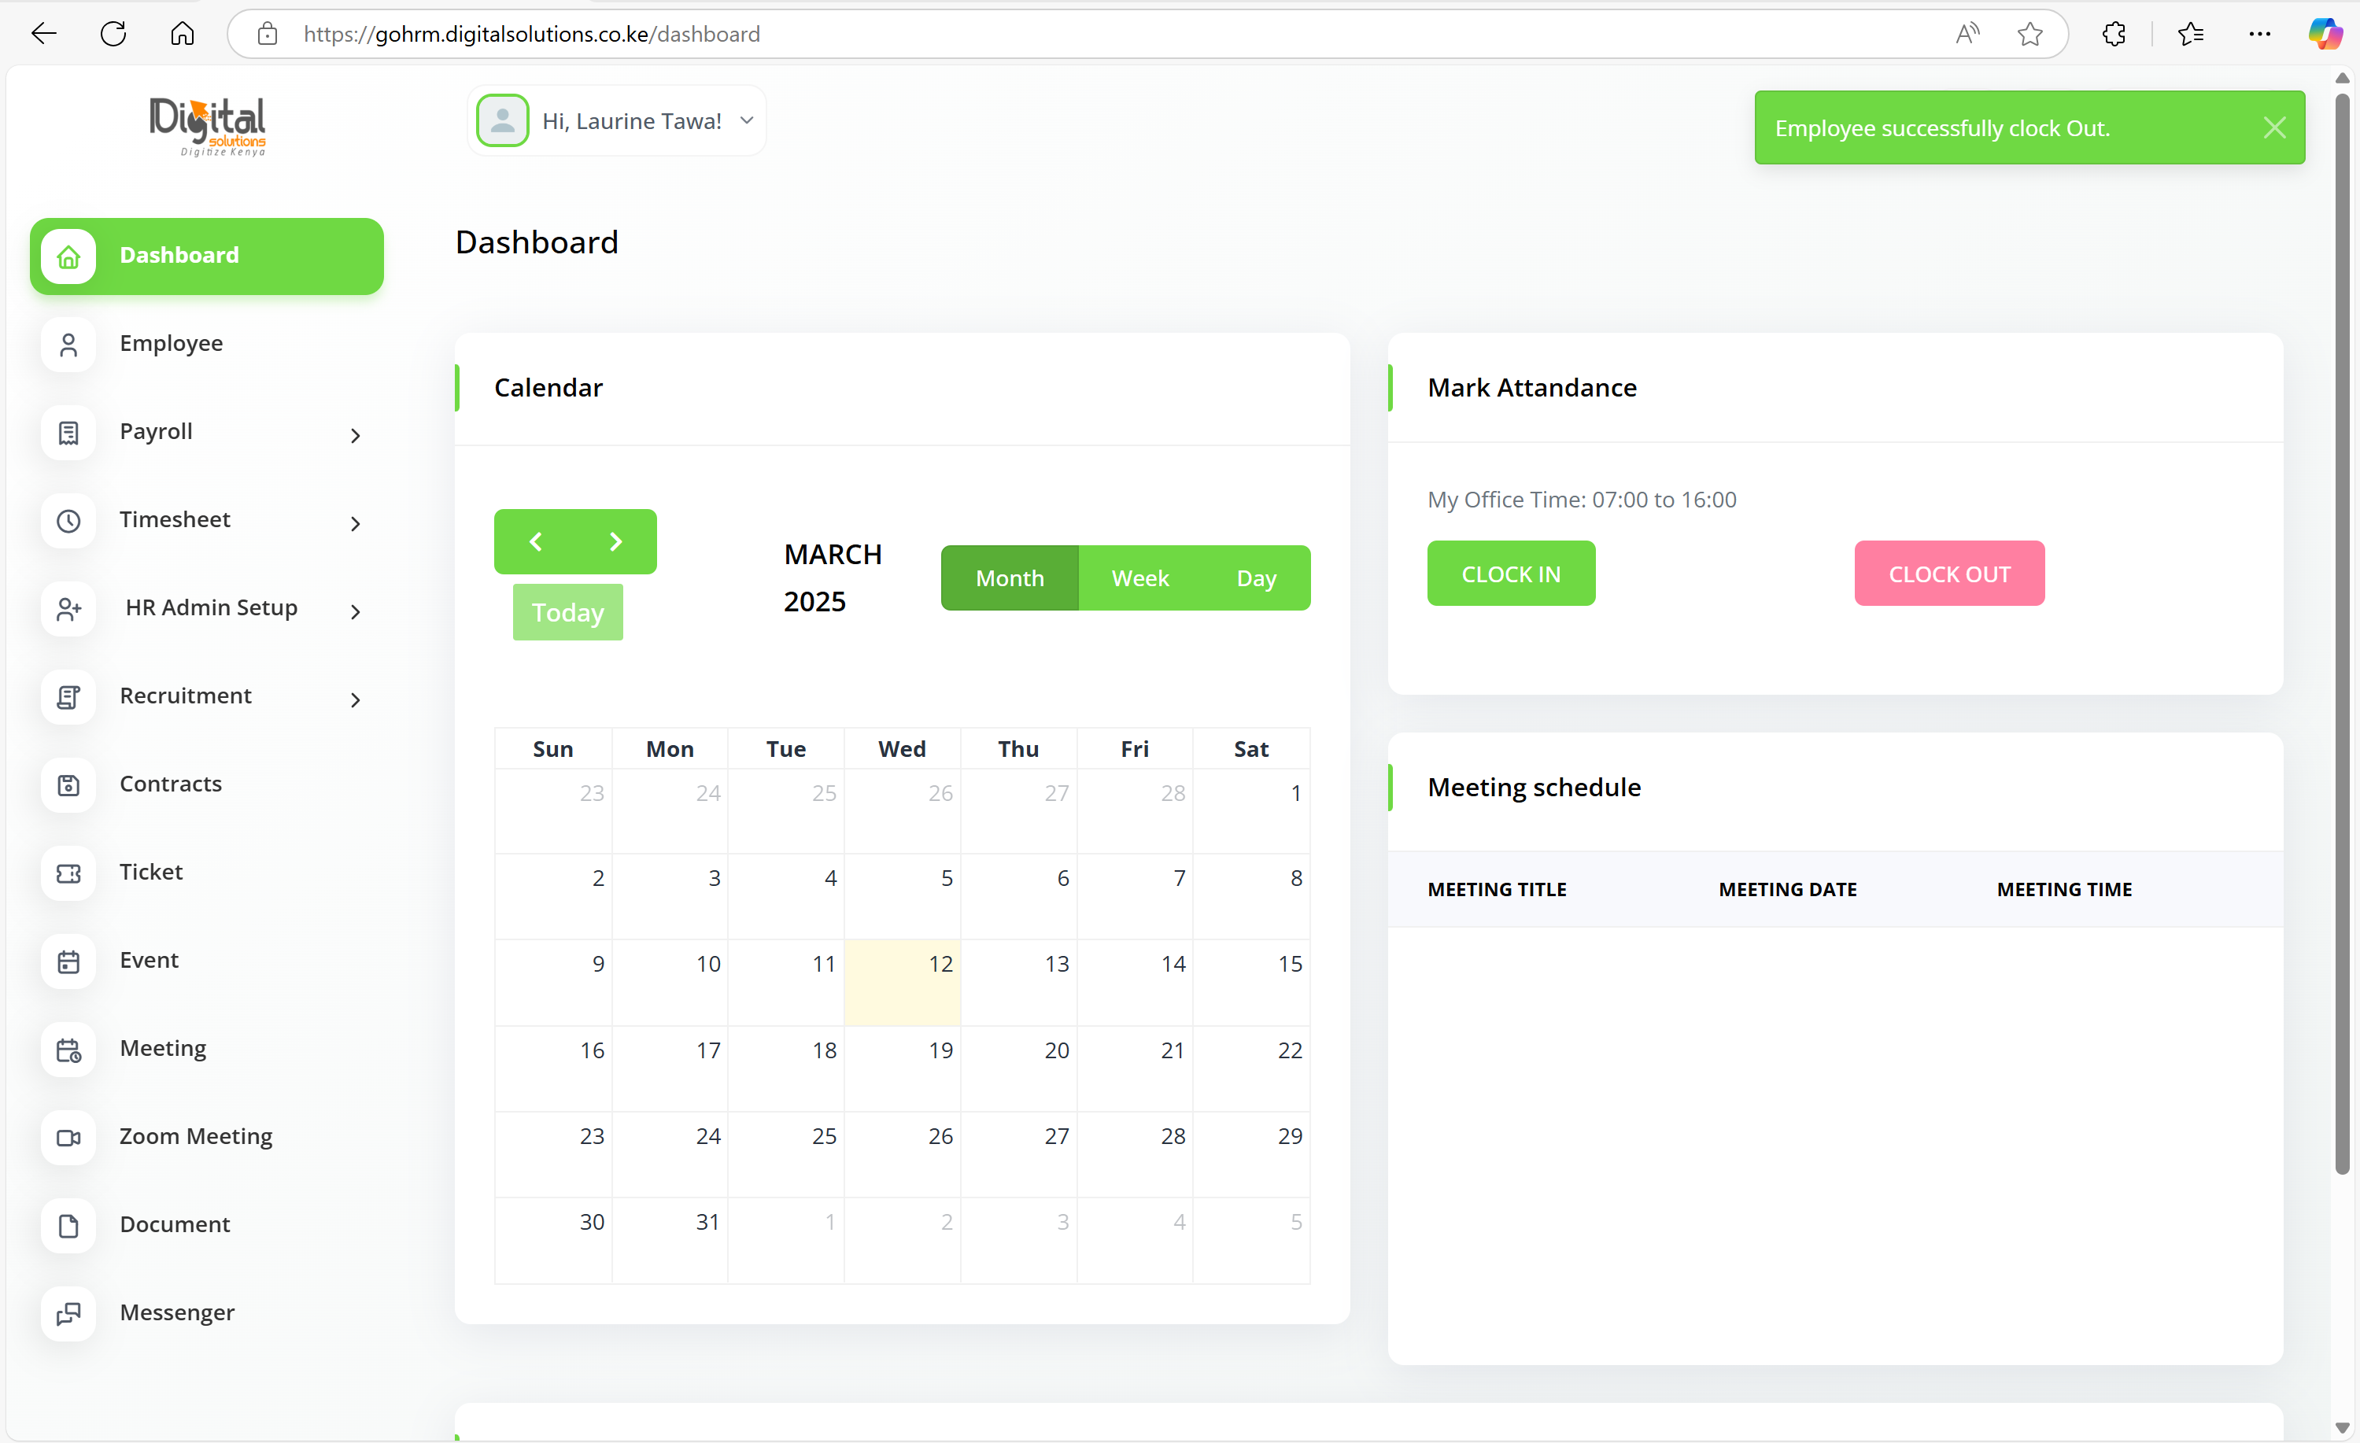
Task: Click the MEETING TIME column header
Action: click(2064, 890)
